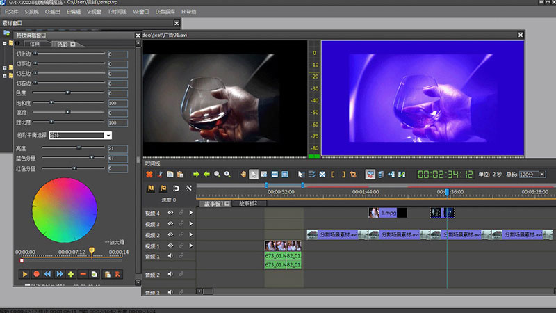Click the green plus add keyframe icon
Viewport: 556px width, 313px height.
[71, 274]
